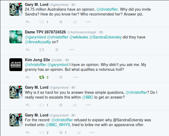Favorite the 'Why is it so hard' tweet
This screenshot has width=169, height=136.
[x=61, y=105]
